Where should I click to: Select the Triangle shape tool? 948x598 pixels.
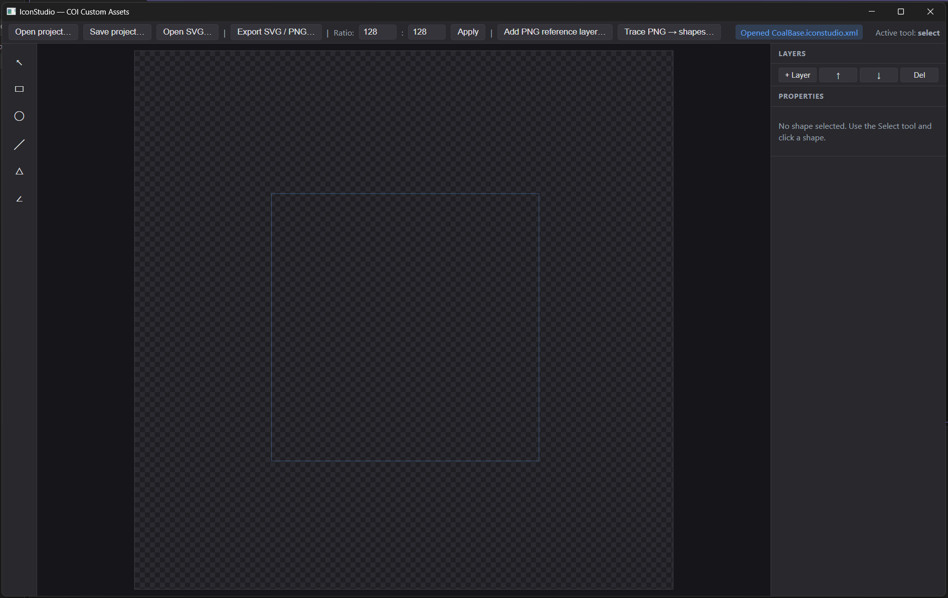click(19, 171)
